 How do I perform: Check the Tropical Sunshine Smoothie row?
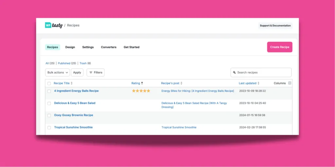point(49,128)
